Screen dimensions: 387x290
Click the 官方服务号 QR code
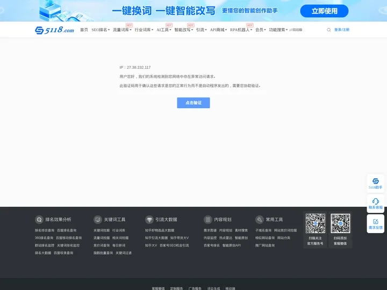click(315, 223)
